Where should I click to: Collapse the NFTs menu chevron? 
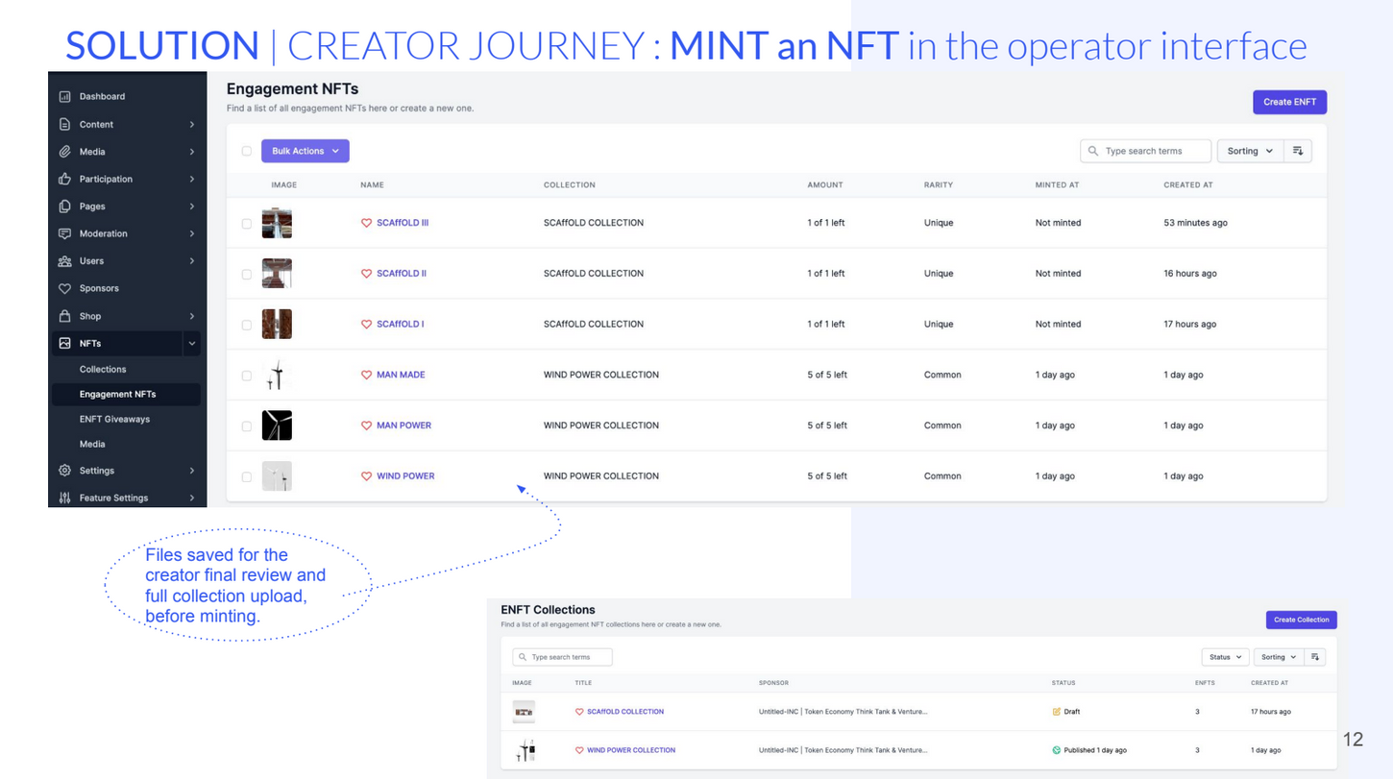tap(192, 344)
